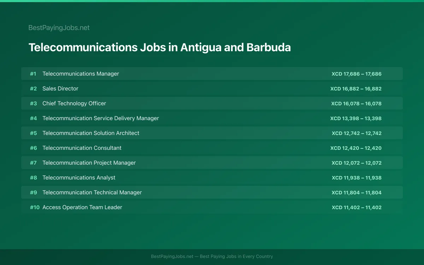Click the #4 rank number

click(x=33, y=118)
